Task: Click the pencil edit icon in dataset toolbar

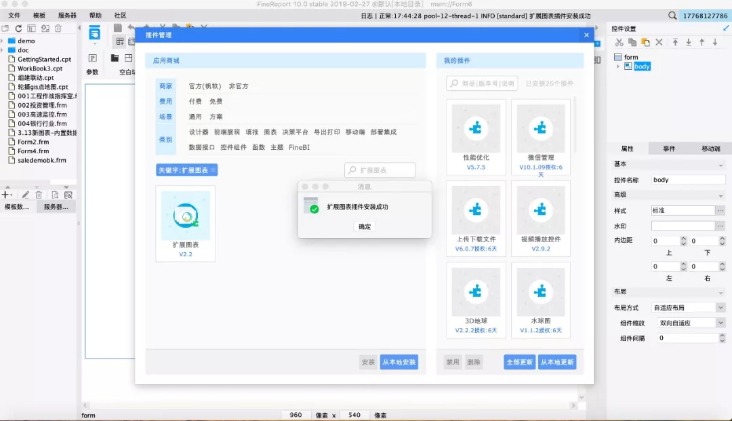Action: pyautogui.click(x=25, y=195)
